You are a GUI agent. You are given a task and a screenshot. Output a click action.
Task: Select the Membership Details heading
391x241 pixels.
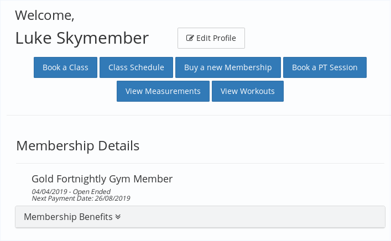coord(77,146)
